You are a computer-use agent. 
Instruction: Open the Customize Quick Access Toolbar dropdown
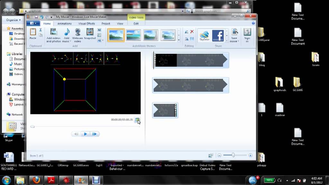(x=51, y=17)
